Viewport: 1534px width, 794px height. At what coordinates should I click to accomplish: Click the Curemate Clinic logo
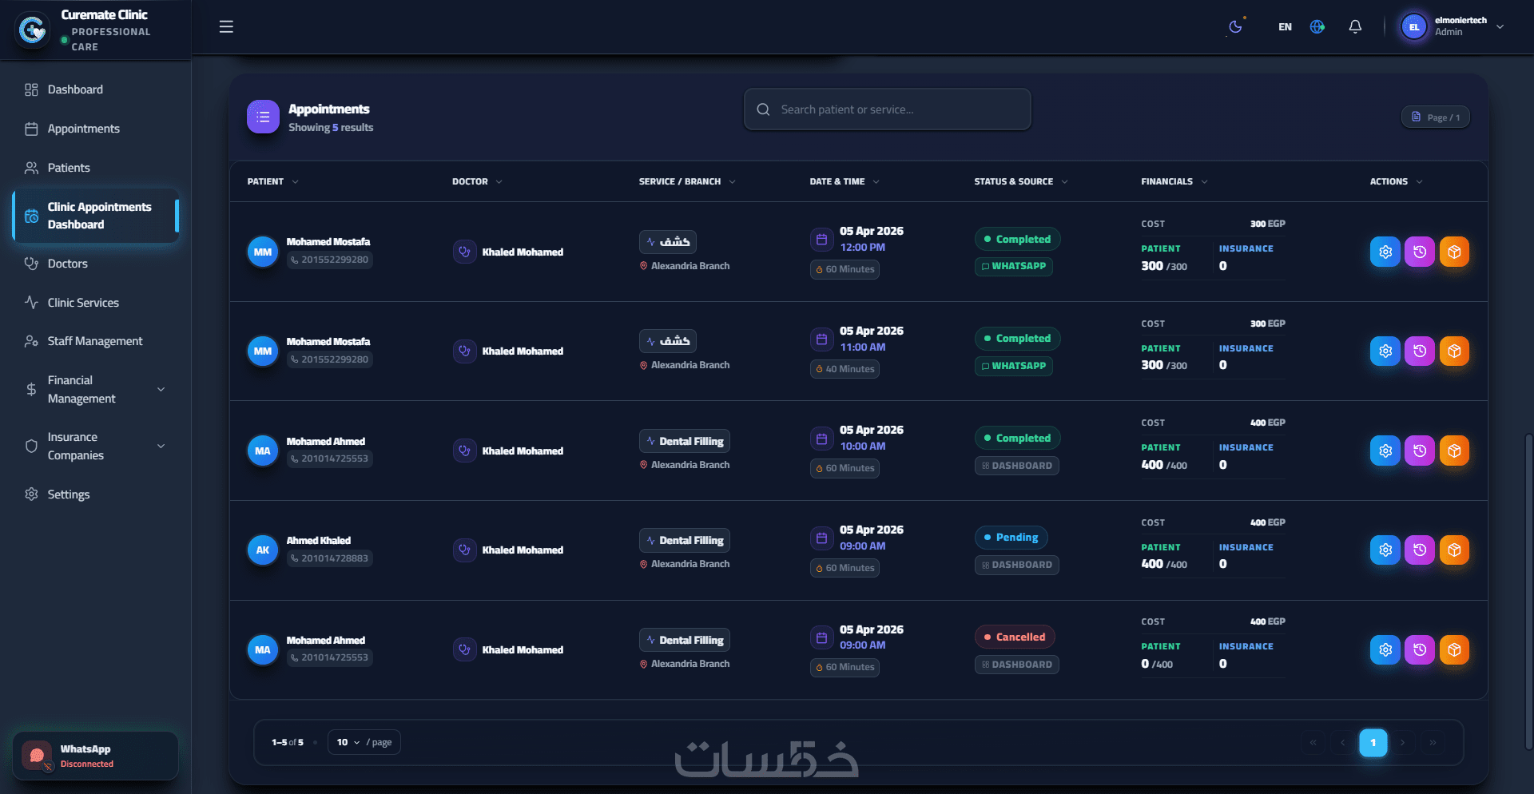(x=33, y=30)
